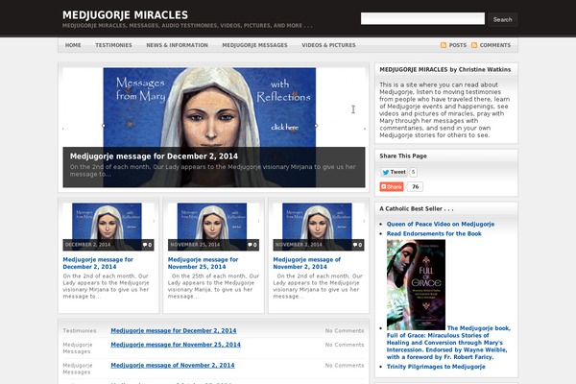Open Read Endorsements for the Book link
Image resolution: width=576 pixels, height=384 pixels.
(x=434, y=233)
